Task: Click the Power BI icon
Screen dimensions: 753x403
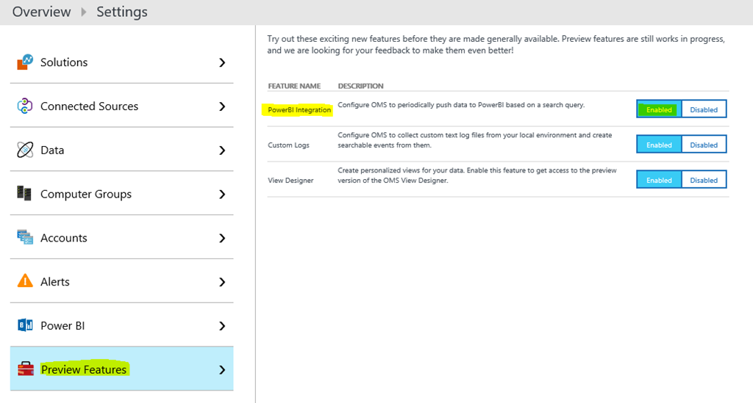Action: (x=25, y=325)
